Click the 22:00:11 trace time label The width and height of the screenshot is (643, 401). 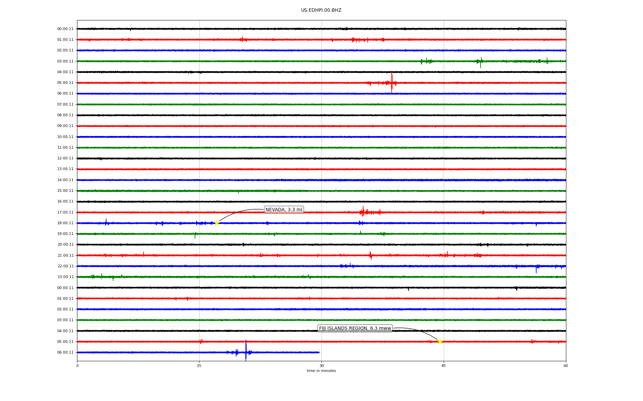[65, 266]
